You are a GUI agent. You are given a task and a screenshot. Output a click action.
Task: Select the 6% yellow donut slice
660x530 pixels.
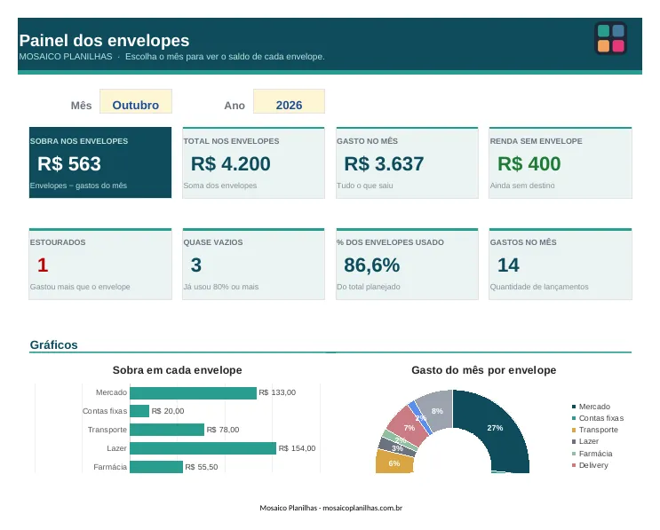(x=394, y=463)
